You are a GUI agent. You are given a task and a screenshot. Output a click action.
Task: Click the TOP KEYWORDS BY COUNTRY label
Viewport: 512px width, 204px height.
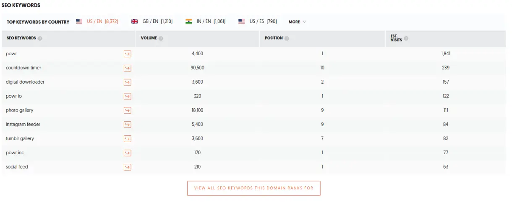[38, 22]
